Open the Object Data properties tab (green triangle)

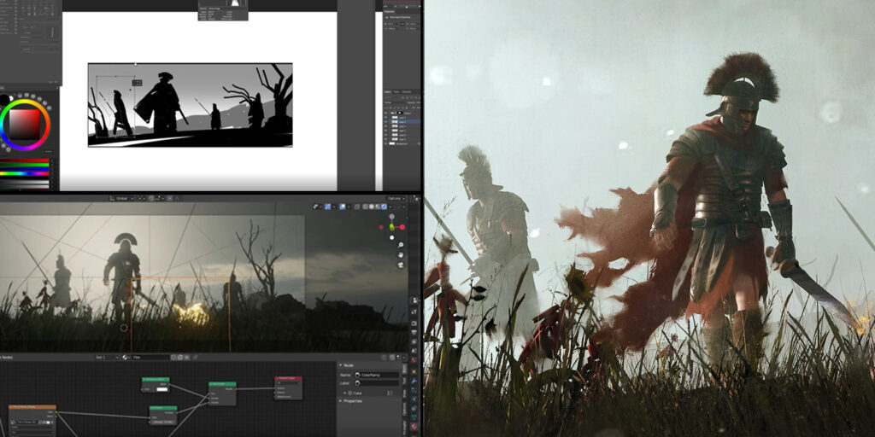pos(414,417)
